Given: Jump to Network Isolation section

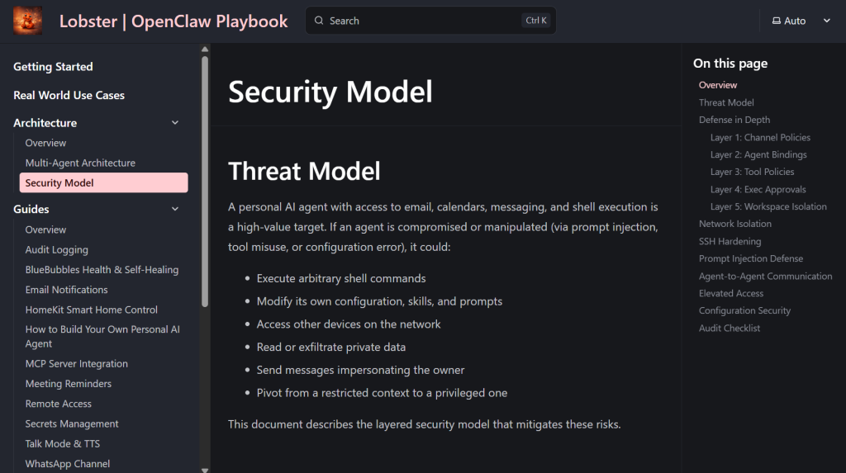Looking at the screenshot, I should (x=734, y=224).
